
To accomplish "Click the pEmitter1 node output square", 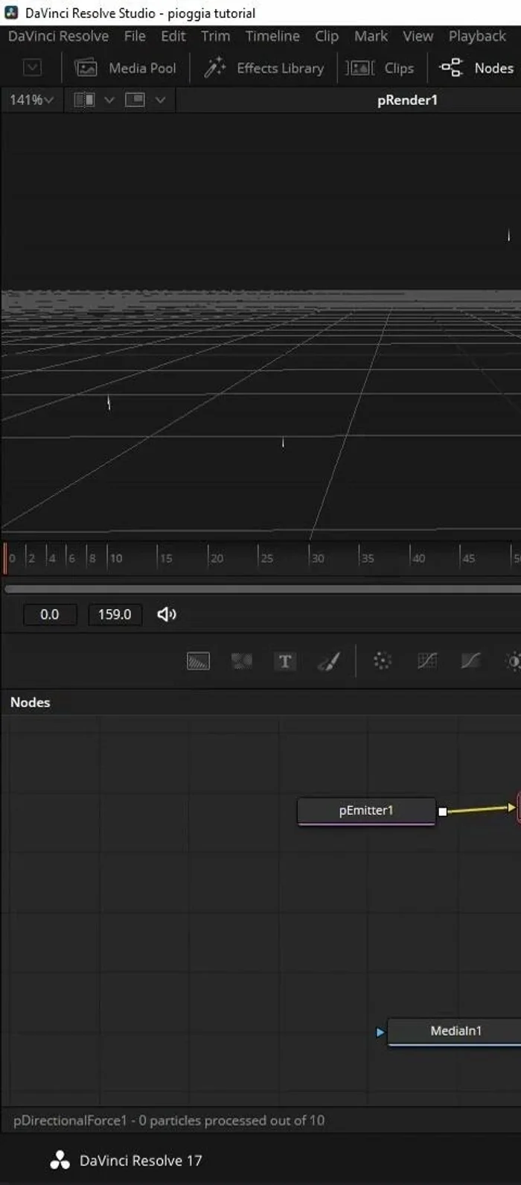I will pyautogui.click(x=442, y=812).
